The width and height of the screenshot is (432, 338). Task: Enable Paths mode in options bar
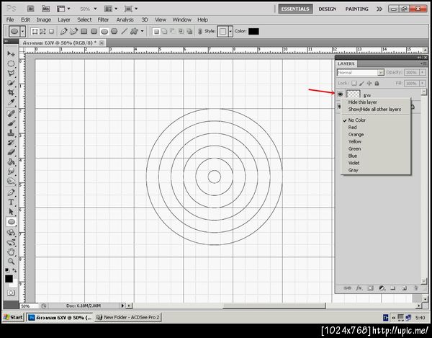tap(42, 31)
